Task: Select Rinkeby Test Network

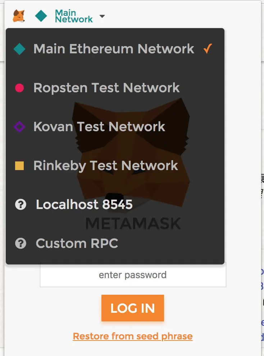Action: click(x=106, y=166)
